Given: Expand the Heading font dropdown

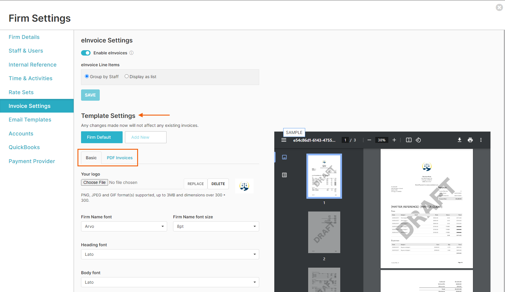Looking at the screenshot, I should (170, 254).
